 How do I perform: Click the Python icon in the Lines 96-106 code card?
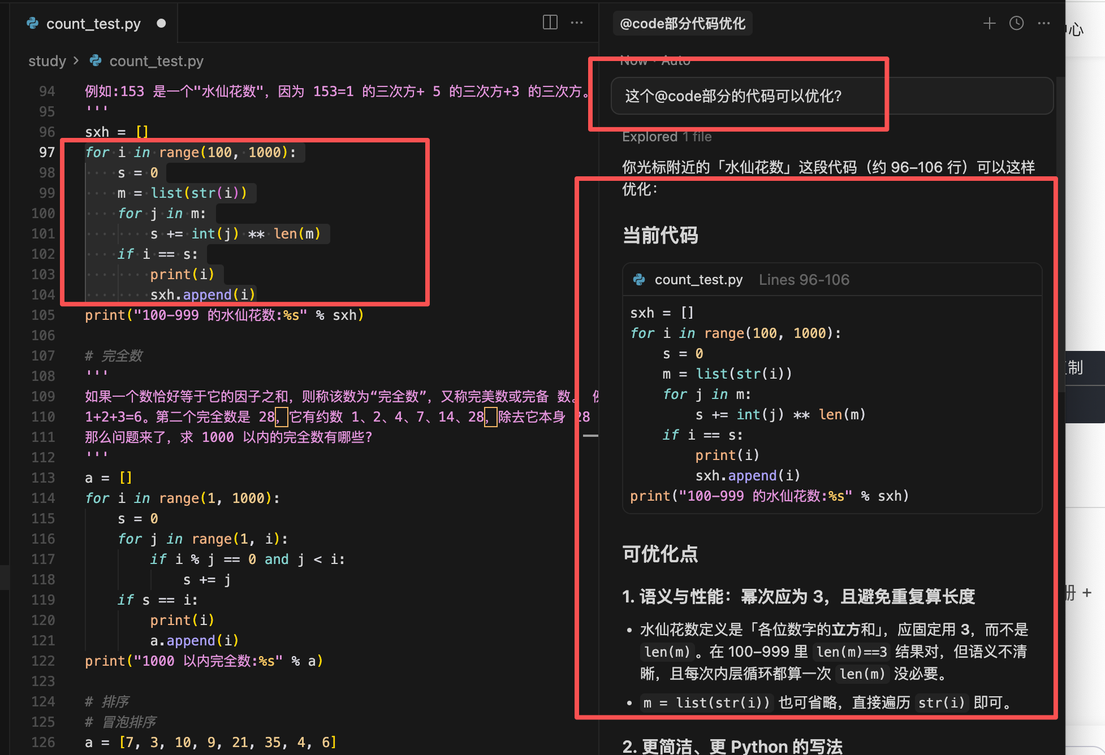(x=639, y=279)
